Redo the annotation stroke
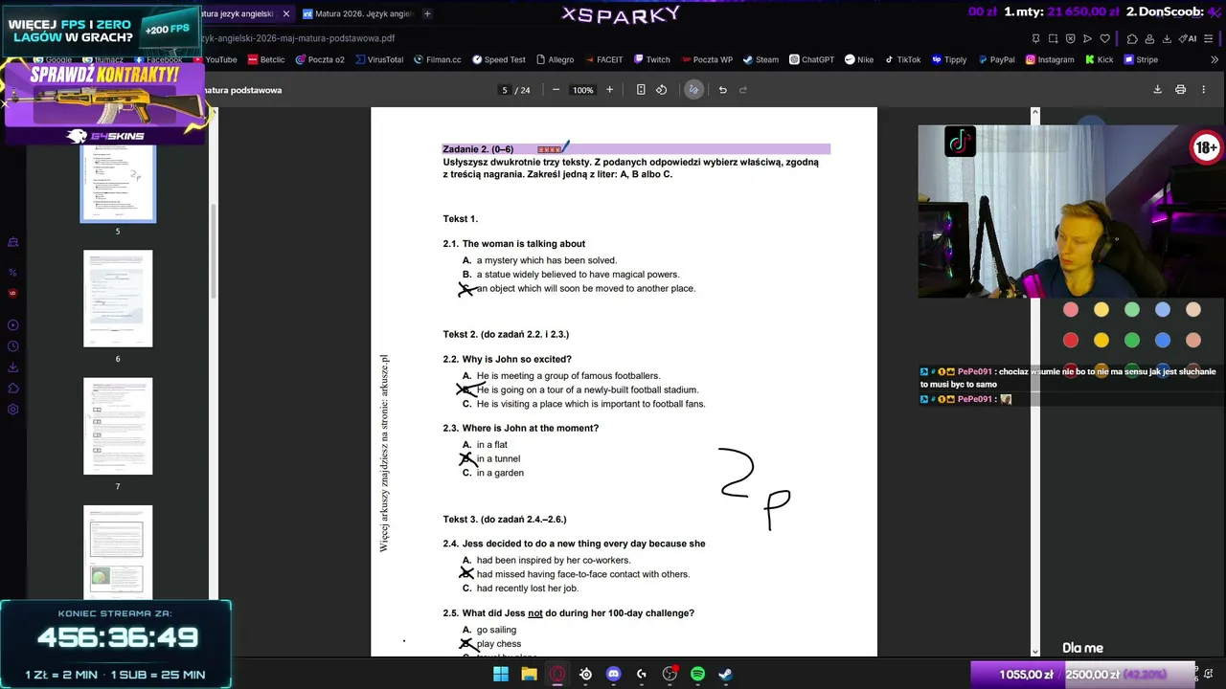Viewport: 1226px width, 689px height. pos(742,90)
